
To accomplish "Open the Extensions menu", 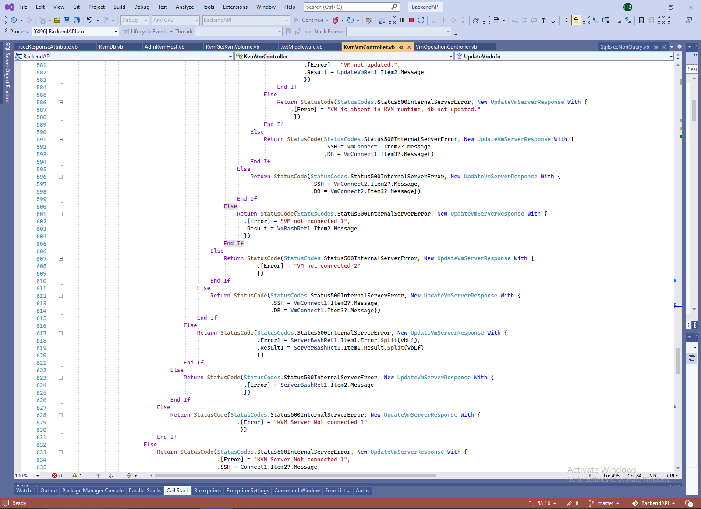I will 235,7.
